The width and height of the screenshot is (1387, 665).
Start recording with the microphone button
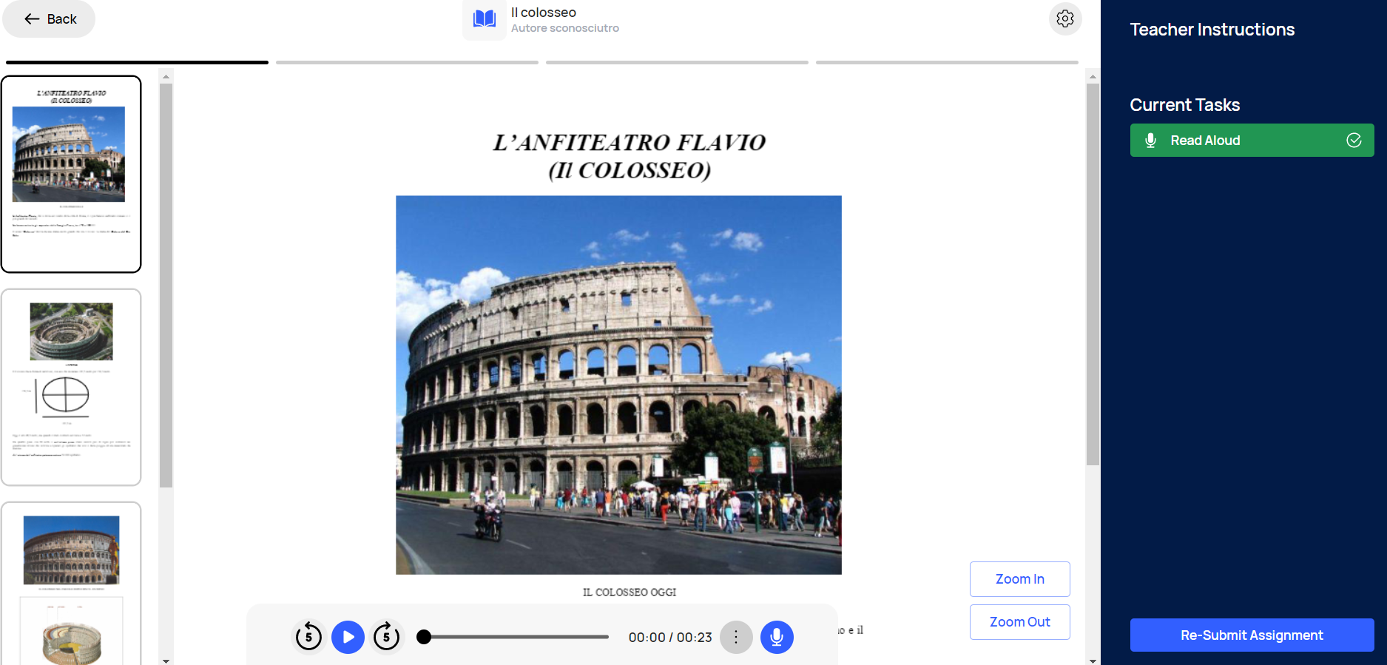click(777, 637)
